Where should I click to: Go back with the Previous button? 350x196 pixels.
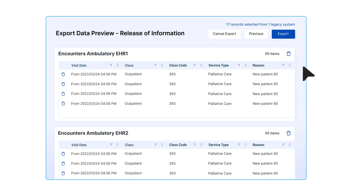coord(256,34)
